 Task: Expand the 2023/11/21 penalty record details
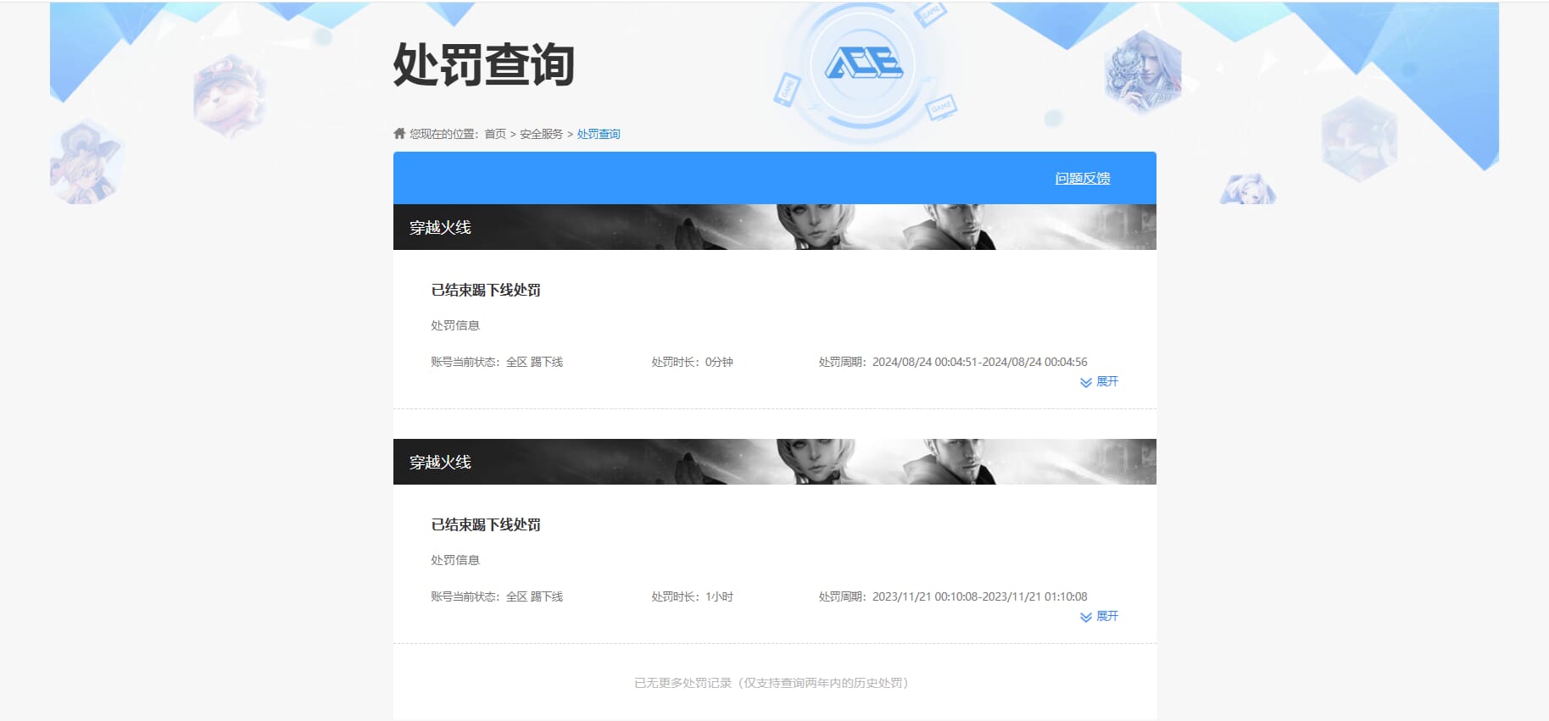(1099, 617)
